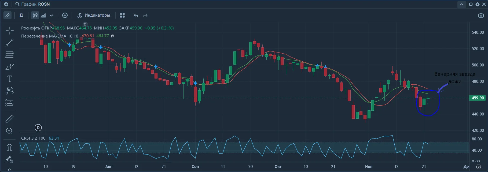Click the MA value 470.61 in legend
The height and width of the screenshot is (172, 488).
88,36
